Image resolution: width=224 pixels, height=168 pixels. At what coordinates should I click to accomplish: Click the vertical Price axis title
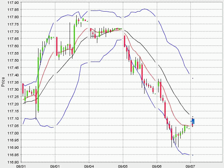(3, 82)
